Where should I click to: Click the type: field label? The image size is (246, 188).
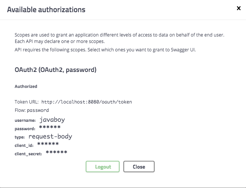pyautogui.click(x=19, y=137)
